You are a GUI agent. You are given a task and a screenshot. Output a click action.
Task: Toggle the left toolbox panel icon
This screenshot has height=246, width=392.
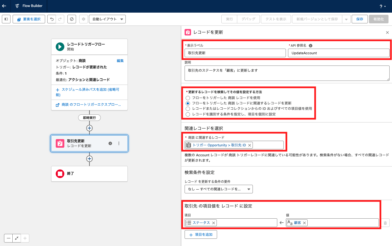(x=6, y=19)
